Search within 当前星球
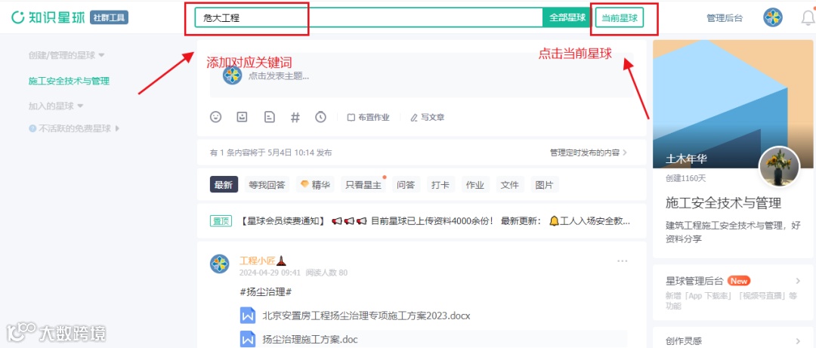The height and width of the screenshot is (348, 816). (x=620, y=17)
